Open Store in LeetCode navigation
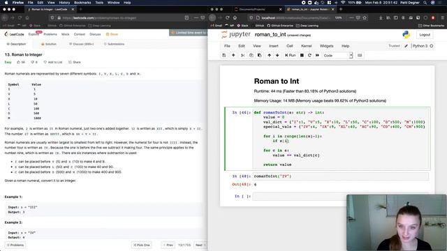Viewport: 447px width, 251px height. pos(112,34)
